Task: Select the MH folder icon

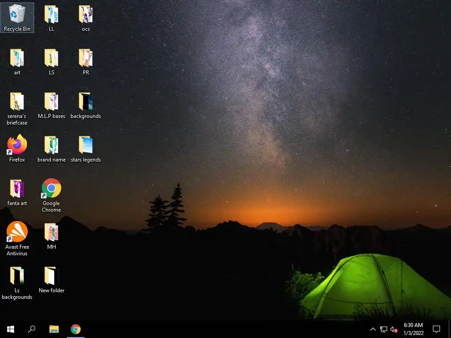Action: tap(51, 236)
